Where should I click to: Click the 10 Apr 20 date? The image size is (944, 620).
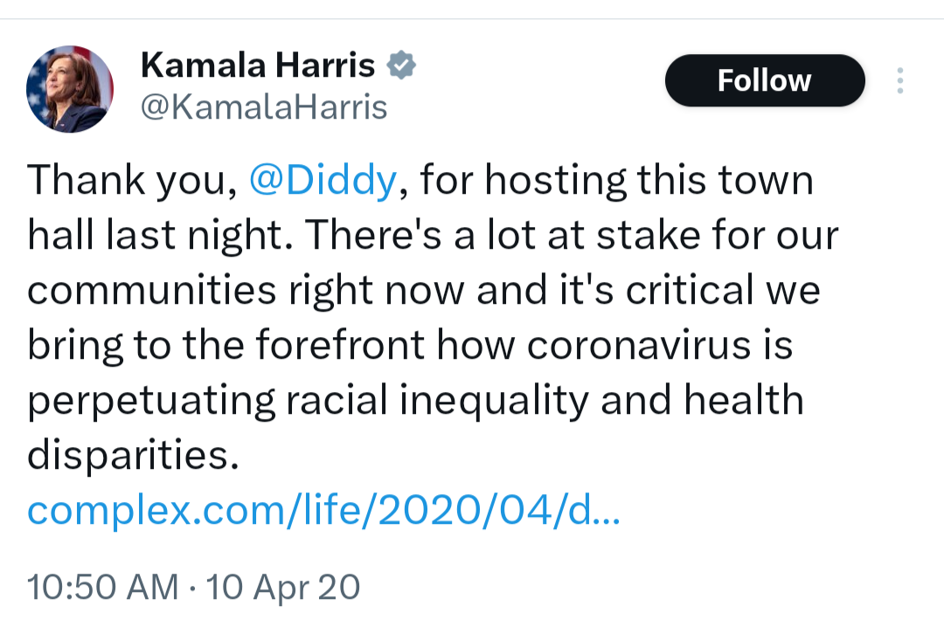[283, 587]
